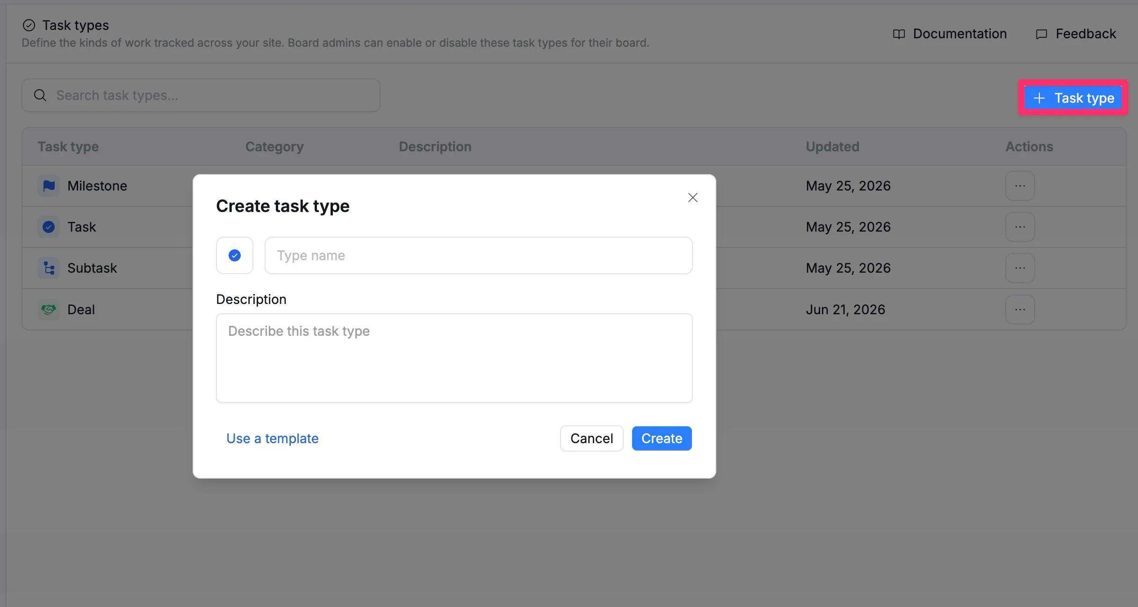The image size is (1138, 607).
Task: Select the Deal row name
Action: [81, 310]
